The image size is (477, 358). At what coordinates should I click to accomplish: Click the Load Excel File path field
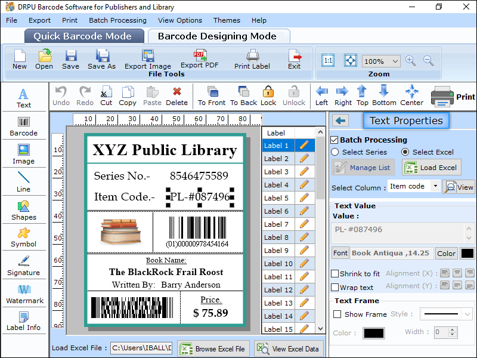click(141, 348)
